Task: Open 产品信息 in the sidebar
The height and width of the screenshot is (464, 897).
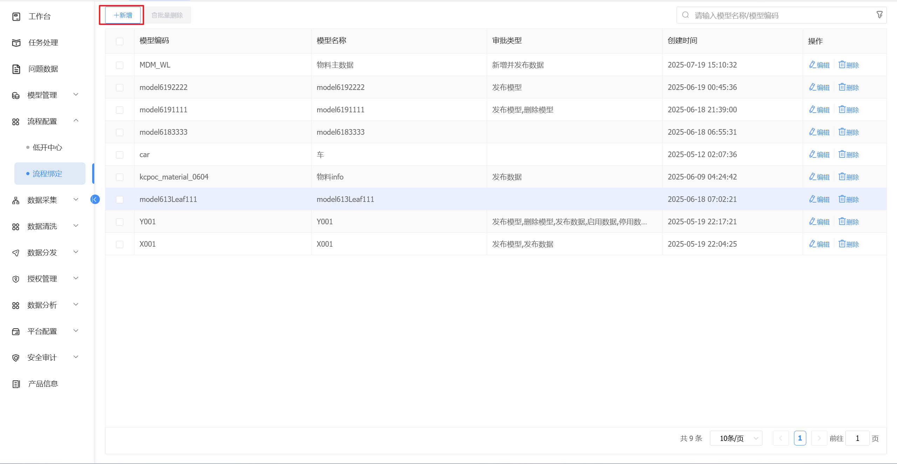Action: click(43, 384)
